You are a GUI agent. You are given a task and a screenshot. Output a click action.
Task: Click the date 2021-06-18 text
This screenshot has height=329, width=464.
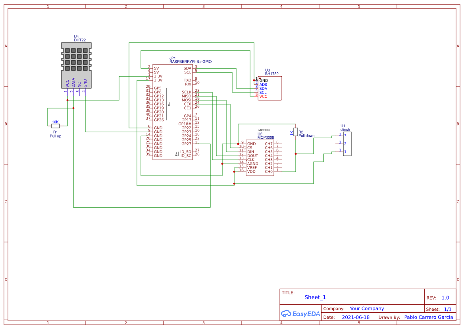tap(355, 317)
